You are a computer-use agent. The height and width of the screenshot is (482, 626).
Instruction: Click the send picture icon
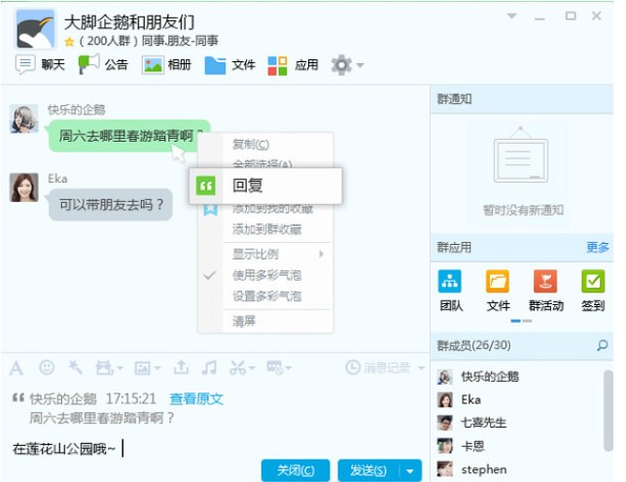[x=143, y=368]
